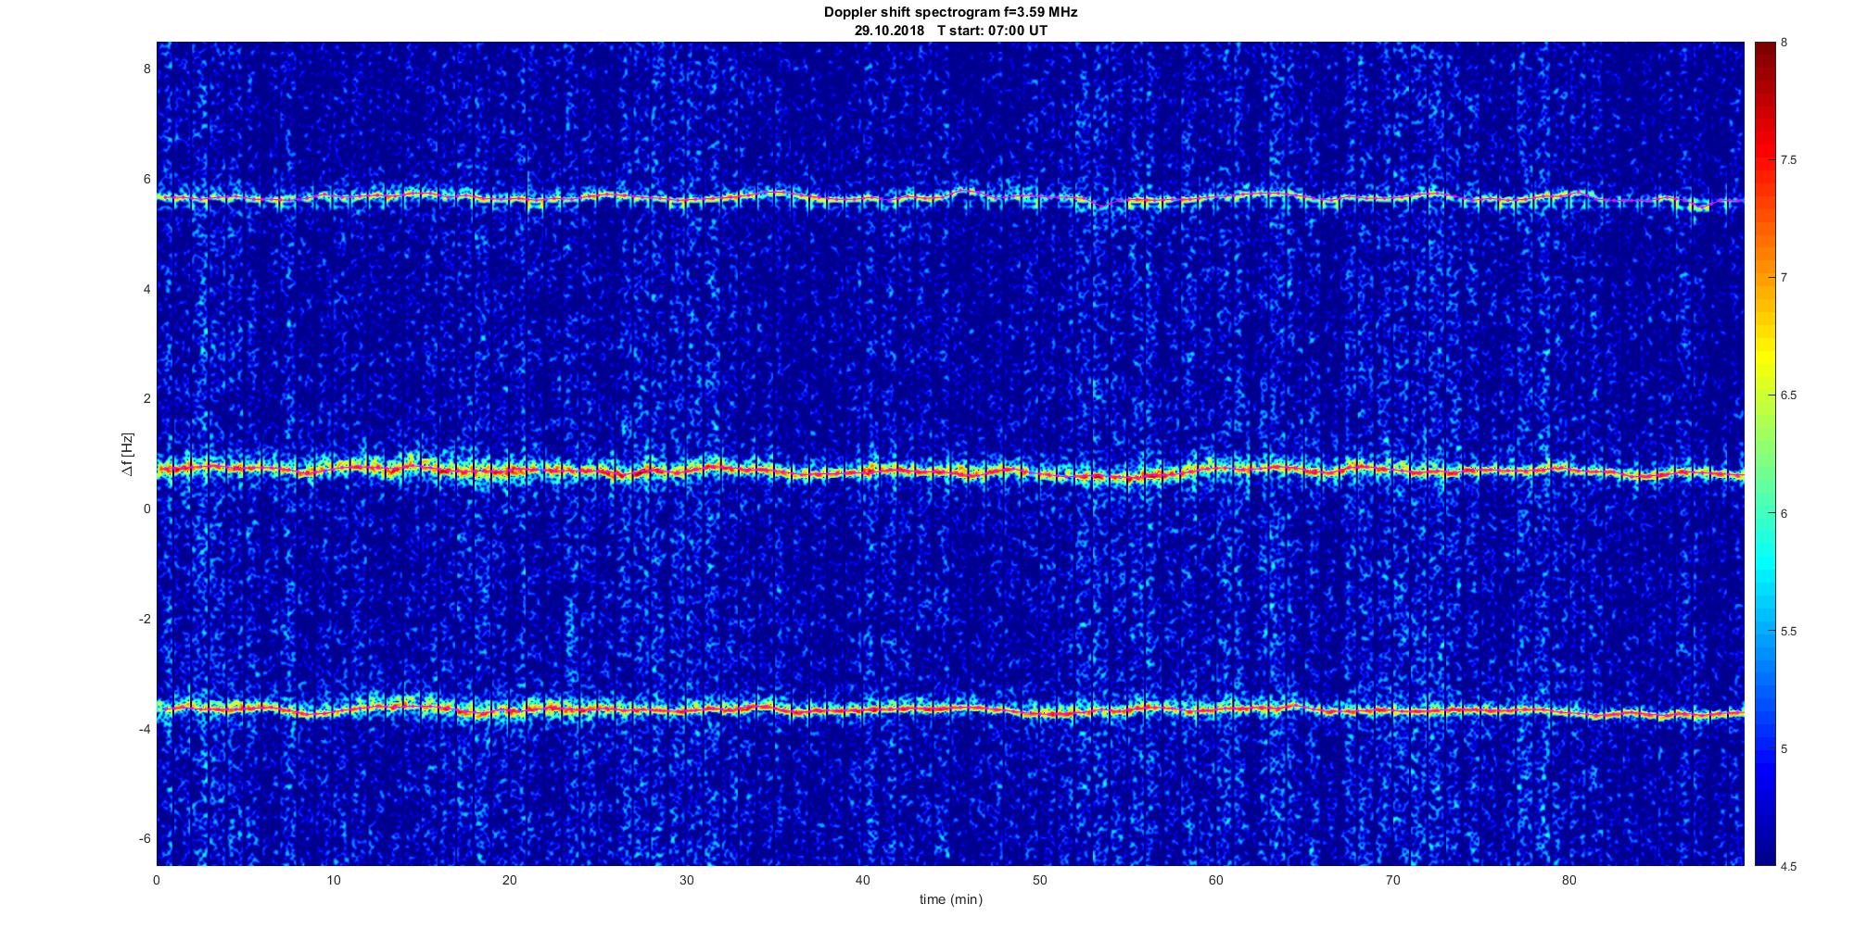Viewport: 1854px width, 929px height.
Task: Click the upper Doppler trace near 5.6 Hz
Action: pos(950,197)
